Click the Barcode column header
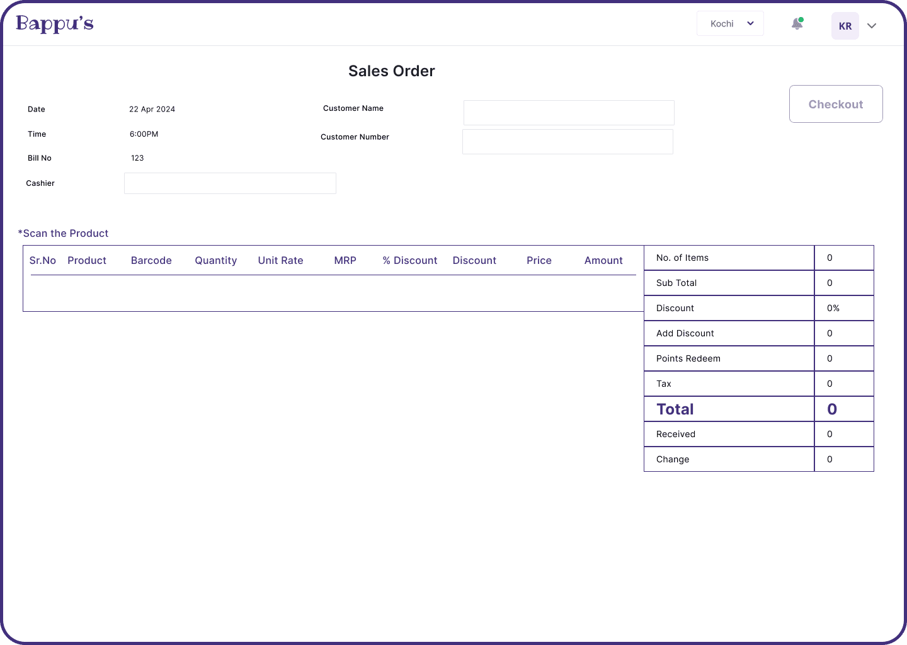 pos(151,260)
